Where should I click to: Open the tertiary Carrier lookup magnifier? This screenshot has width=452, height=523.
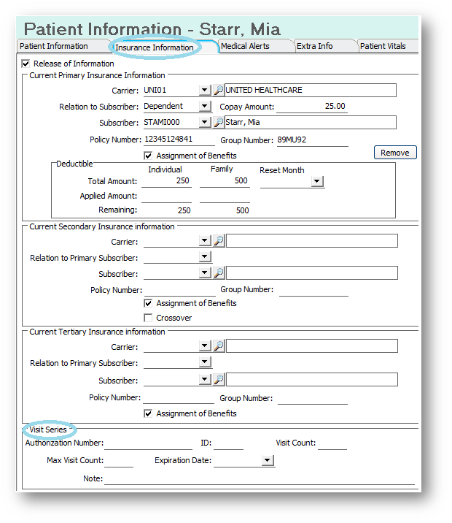(219, 346)
